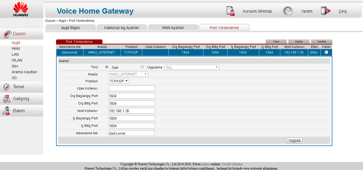Screen dimensions: 363x170
Task: Select WAN in sidebar
Action: [x=16, y=48]
